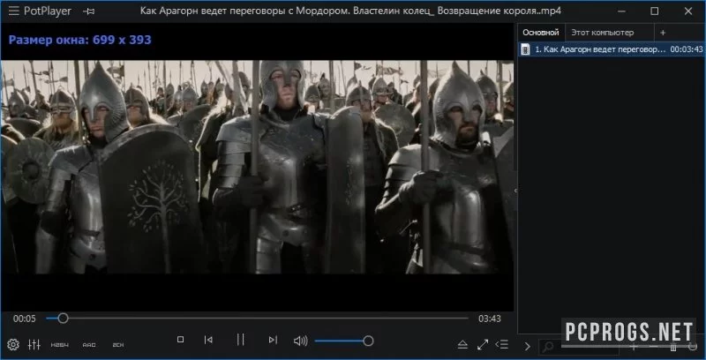This screenshot has height=360, width=706.
Task: Click the video title in the title bar
Action: tap(350, 11)
